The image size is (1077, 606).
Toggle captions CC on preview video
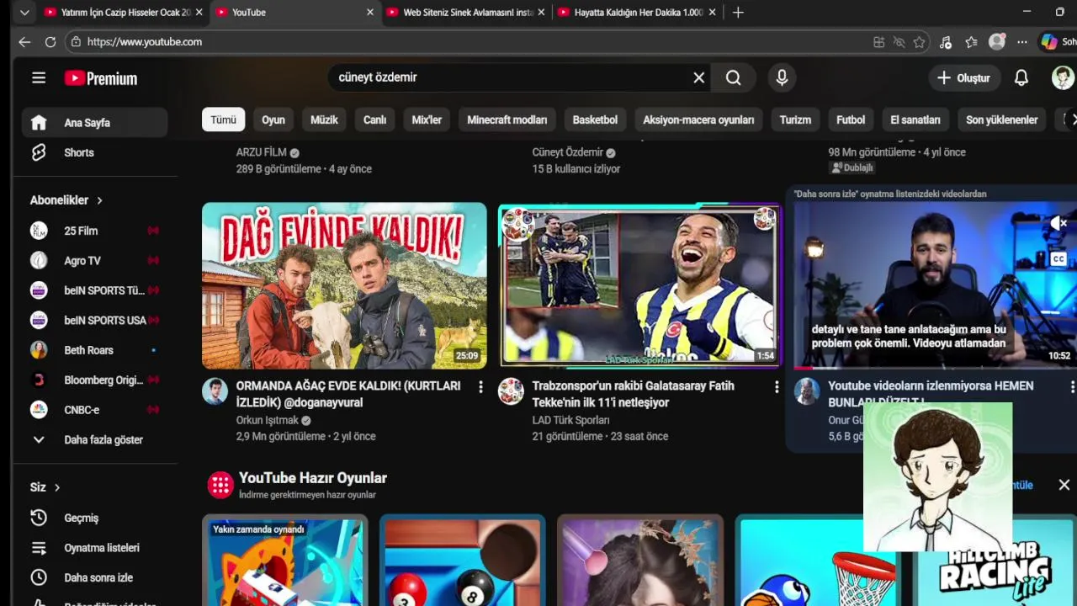(x=1058, y=259)
